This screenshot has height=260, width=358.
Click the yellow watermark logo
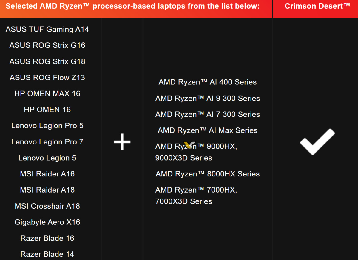pos(189,145)
